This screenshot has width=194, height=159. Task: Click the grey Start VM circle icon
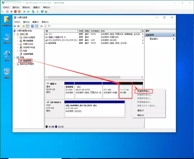[x=7, y=12]
